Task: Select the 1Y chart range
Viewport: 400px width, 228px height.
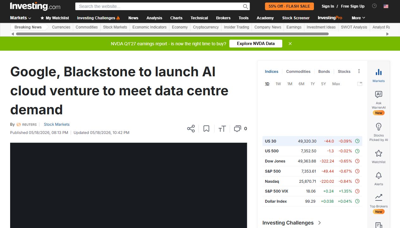Action: [x=313, y=84]
